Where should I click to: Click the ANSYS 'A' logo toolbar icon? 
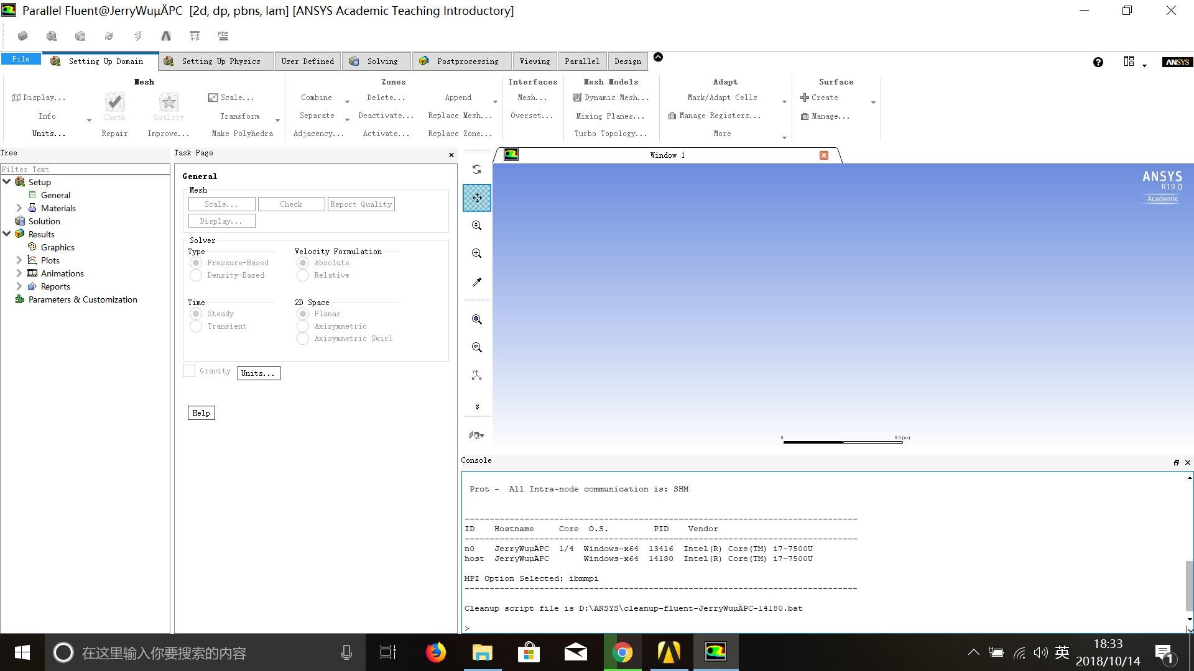tap(166, 36)
